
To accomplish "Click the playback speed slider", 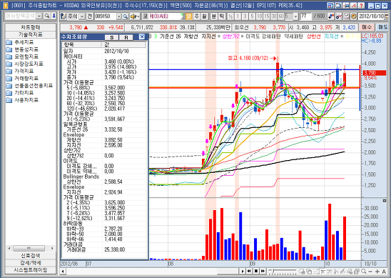I will (283, 271).
